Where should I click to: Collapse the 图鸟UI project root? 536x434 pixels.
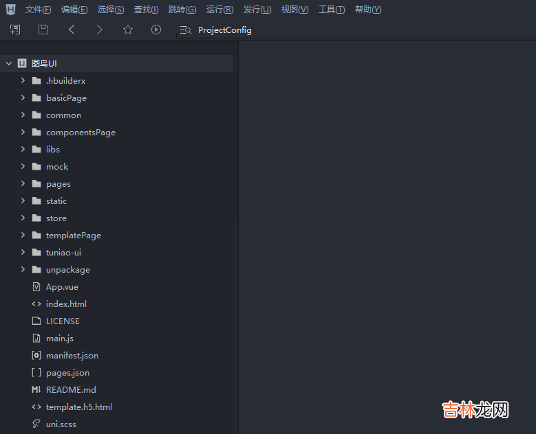click(9, 63)
